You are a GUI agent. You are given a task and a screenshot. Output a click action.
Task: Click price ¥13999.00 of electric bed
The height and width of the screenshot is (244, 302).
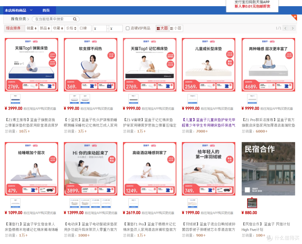click(74, 213)
